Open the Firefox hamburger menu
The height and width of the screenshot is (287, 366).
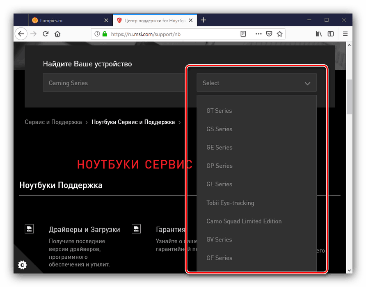pos(345,34)
